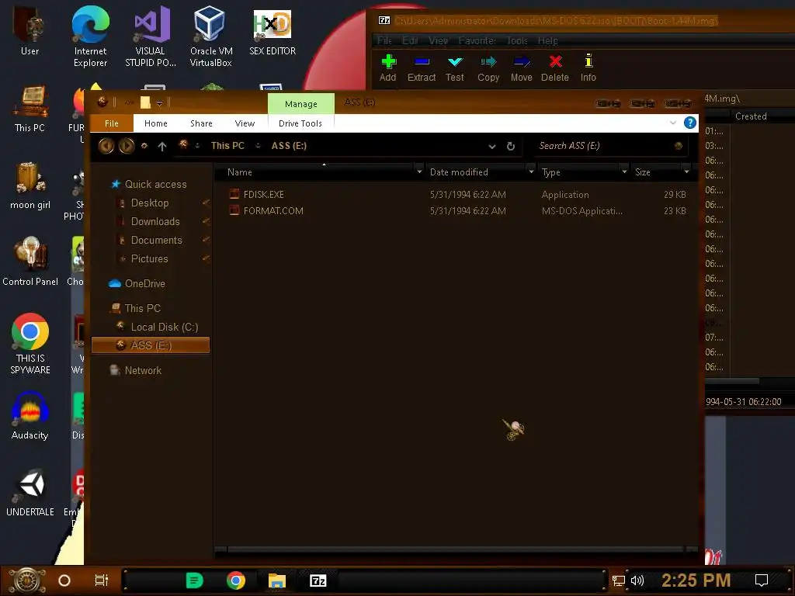Open the Help menu in 7-Zip

pos(547,40)
